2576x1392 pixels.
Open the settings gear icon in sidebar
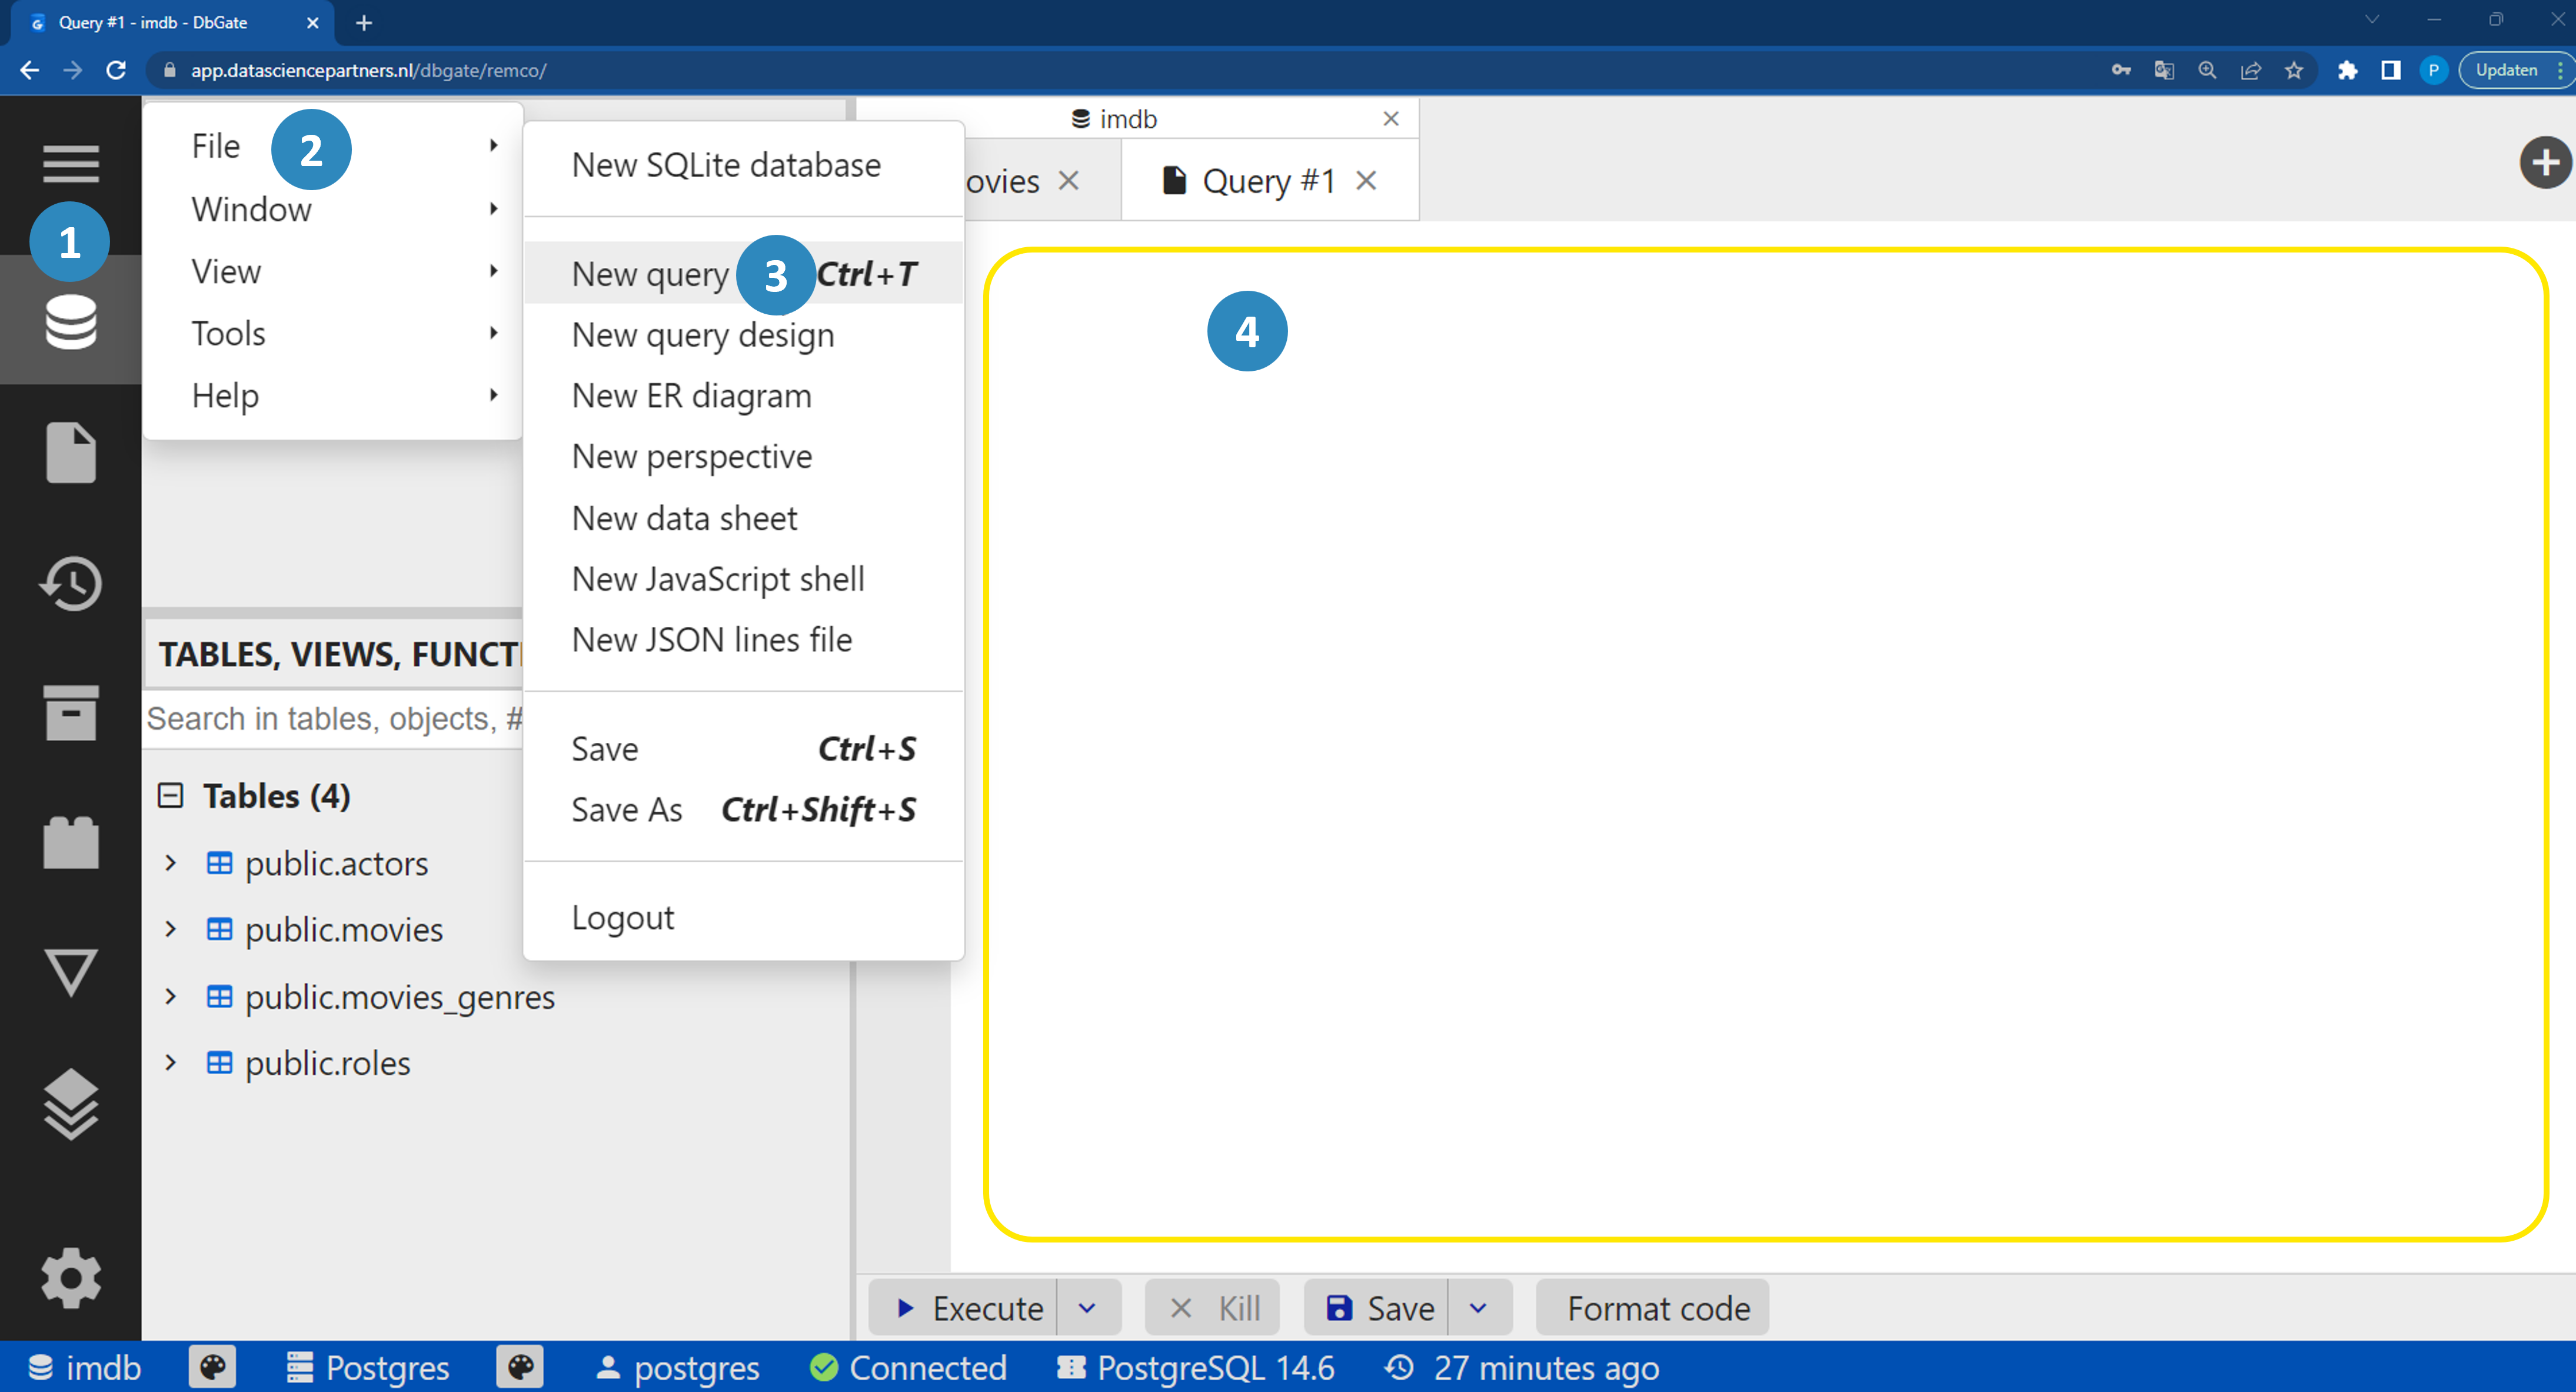70,1277
